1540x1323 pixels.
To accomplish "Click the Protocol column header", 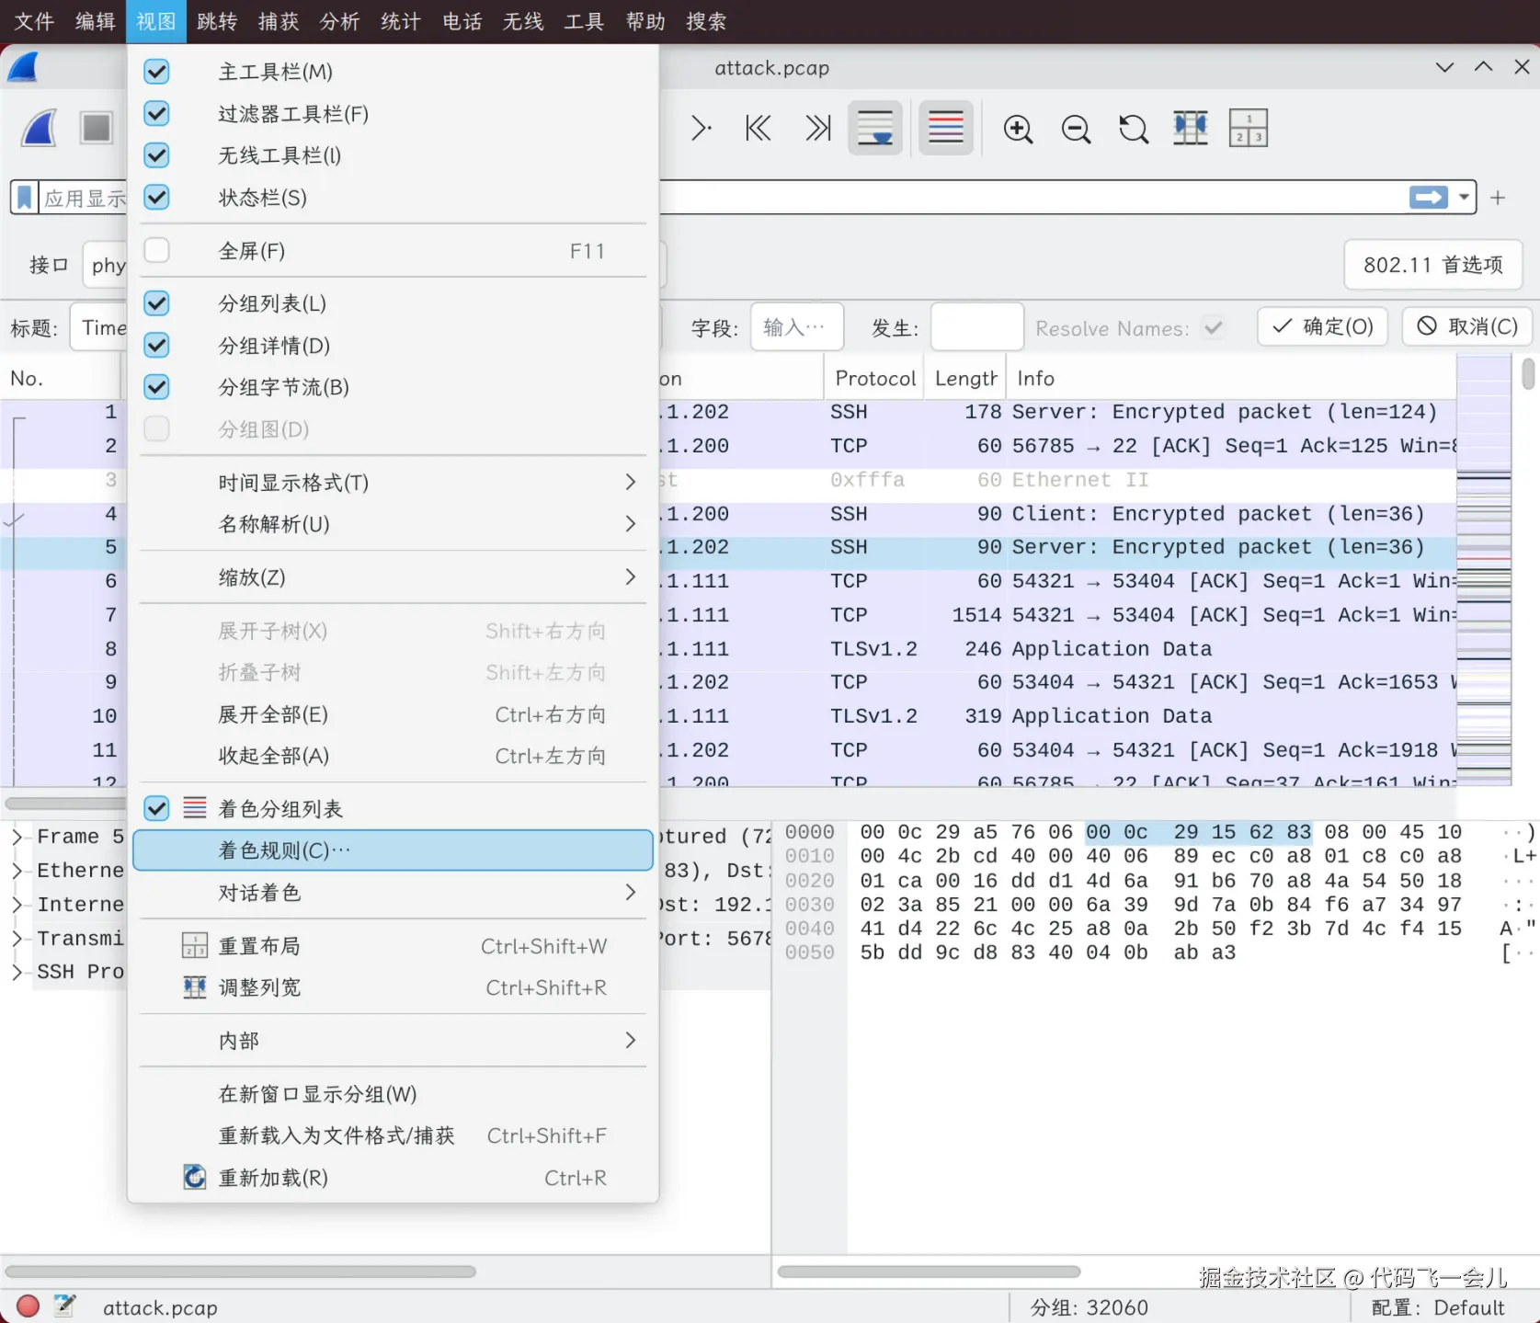I will [875, 379].
